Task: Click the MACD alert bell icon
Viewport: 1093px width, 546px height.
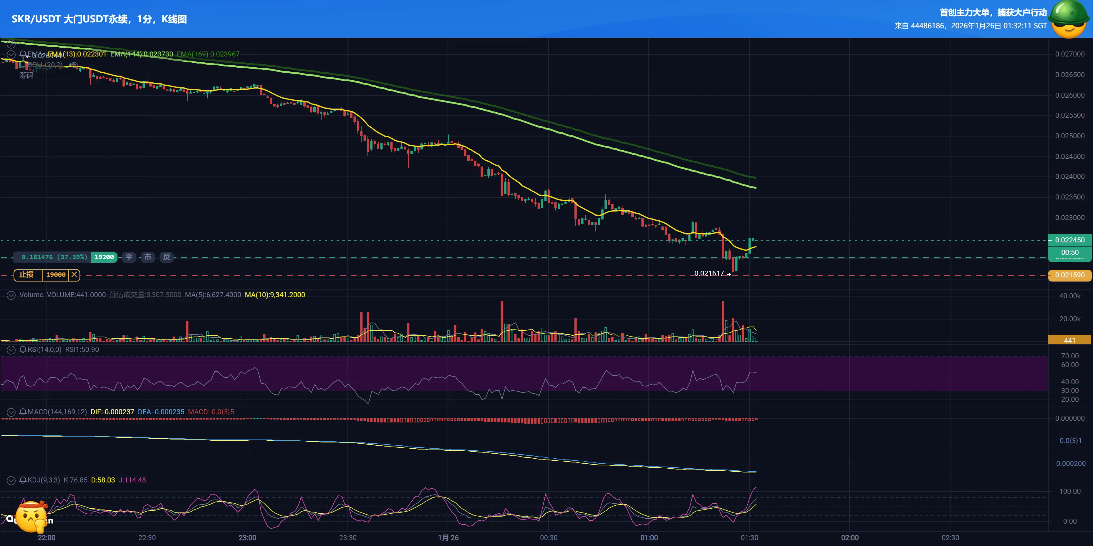Action: coord(23,412)
